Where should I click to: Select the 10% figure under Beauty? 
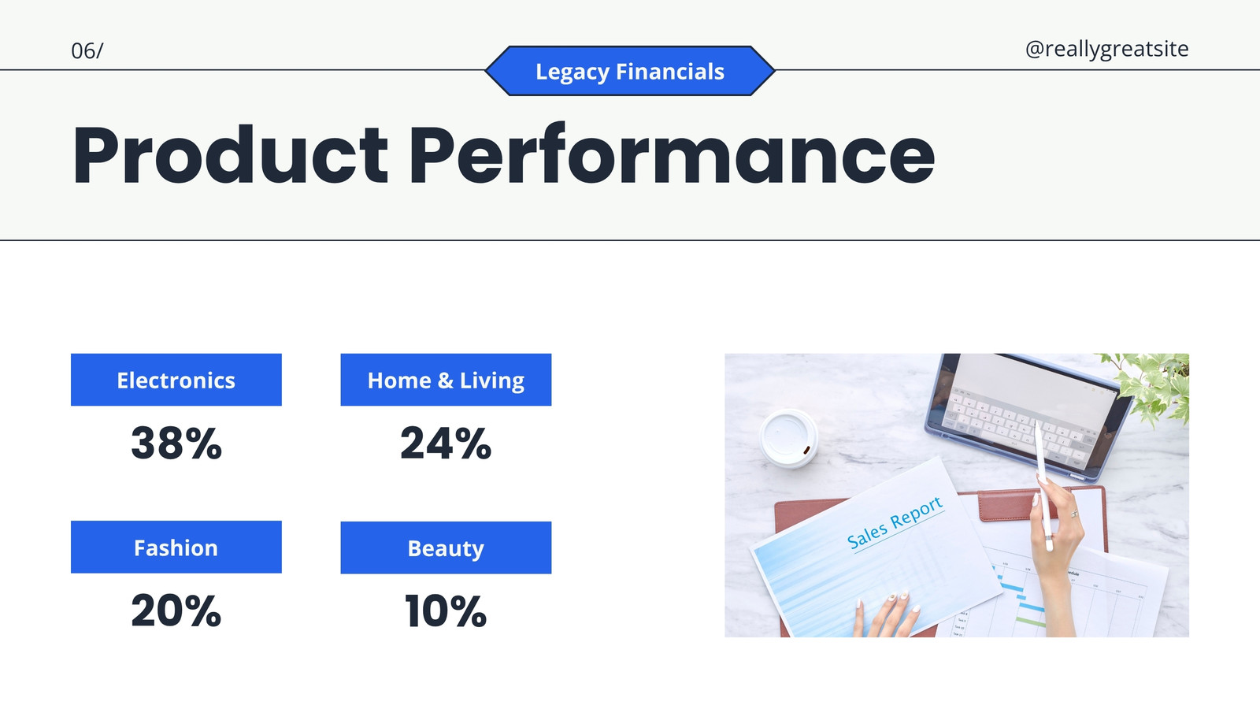[x=446, y=611]
